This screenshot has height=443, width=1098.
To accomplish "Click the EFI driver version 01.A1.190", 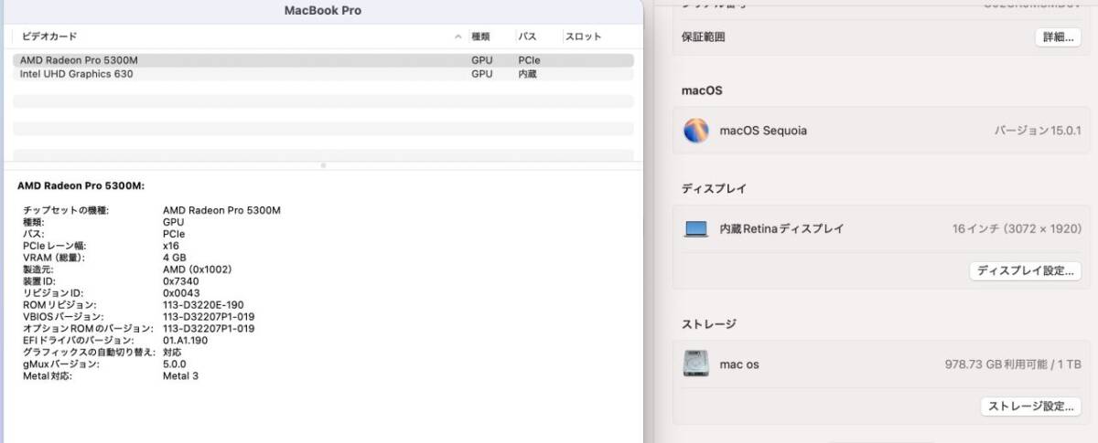I will (x=185, y=341).
